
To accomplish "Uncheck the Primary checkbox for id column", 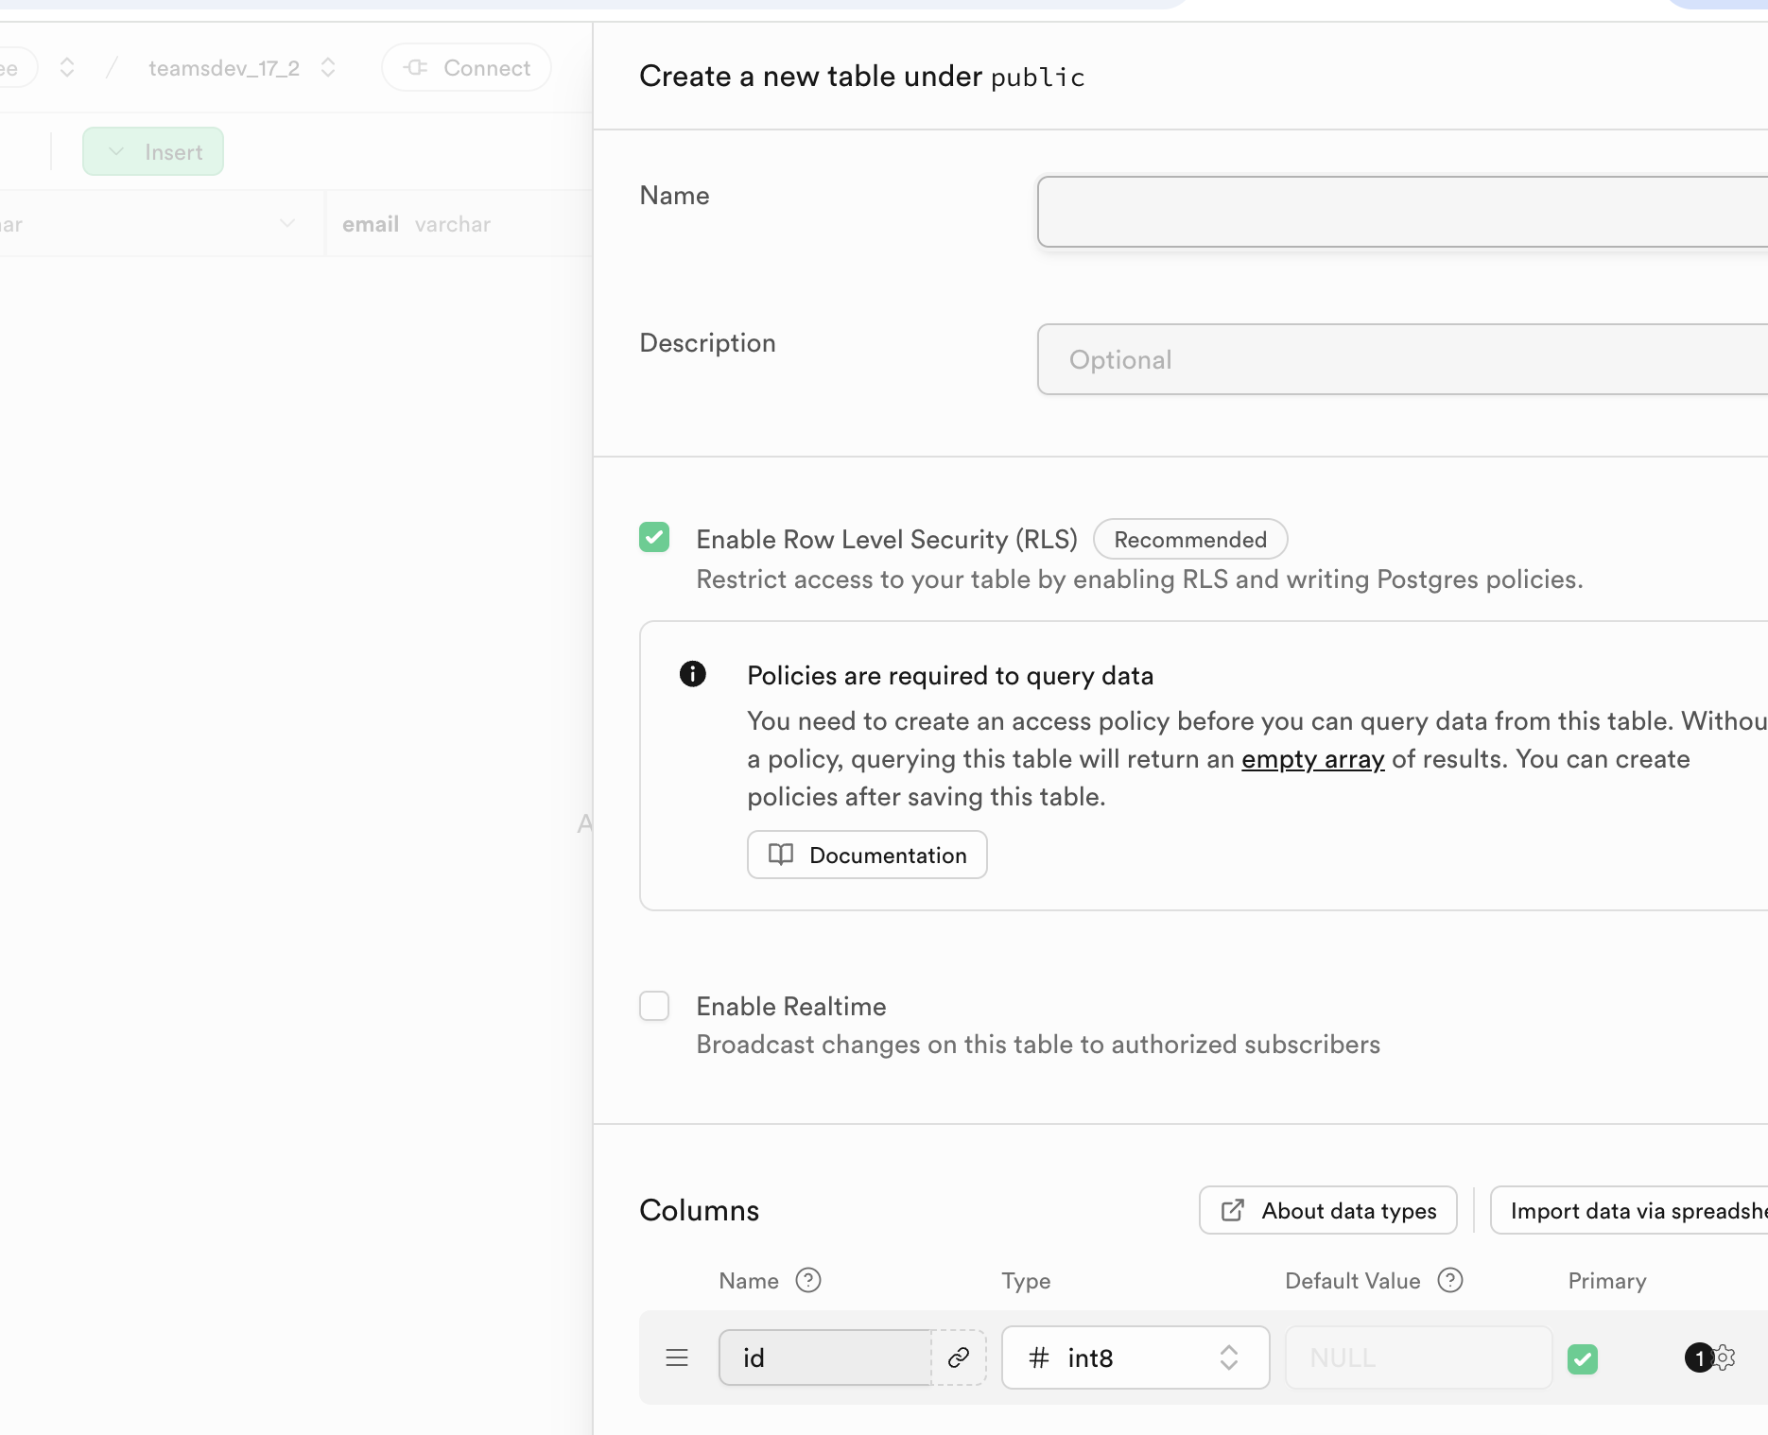I will click(1583, 1358).
